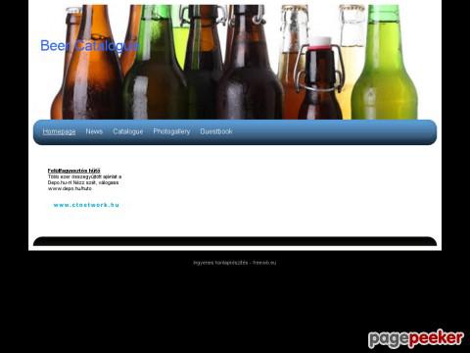The width and height of the screenshot is (470, 353).
Task: View the Photogallery page
Action: [x=171, y=131]
